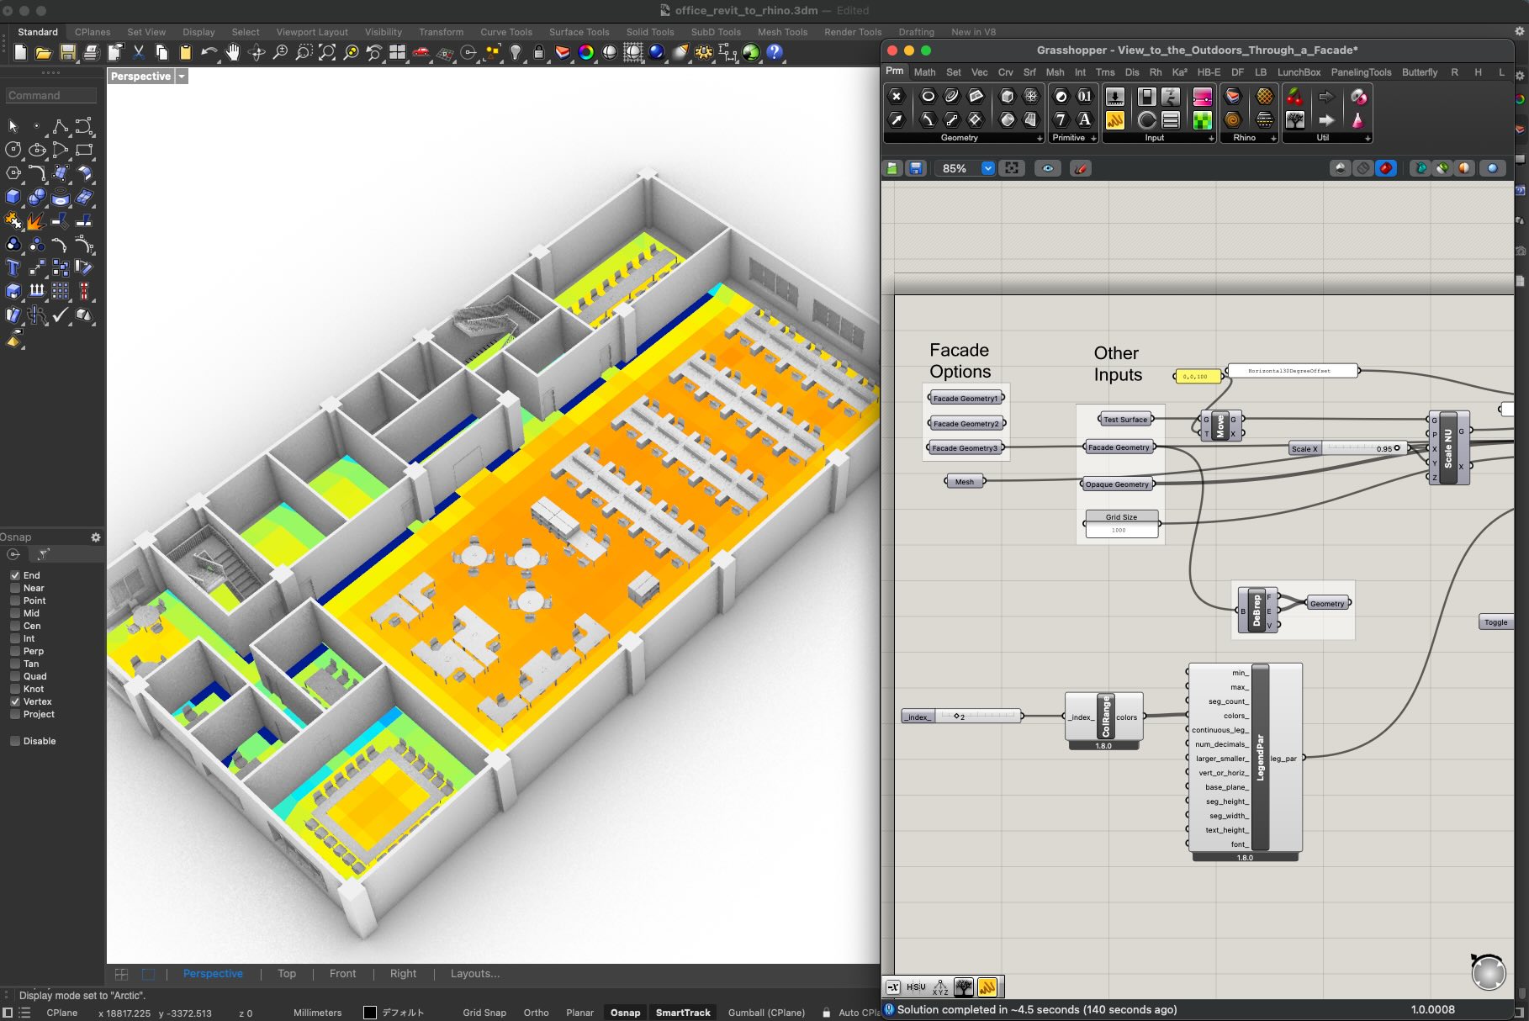
Task: Click the Grasshopper zoom extents icon
Action: (1012, 168)
